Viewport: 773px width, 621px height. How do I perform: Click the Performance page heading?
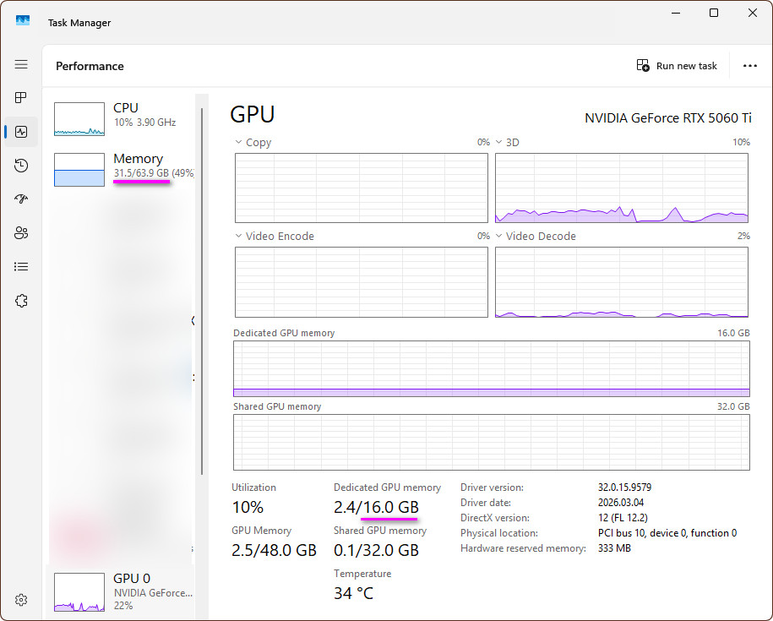coord(90,66)
